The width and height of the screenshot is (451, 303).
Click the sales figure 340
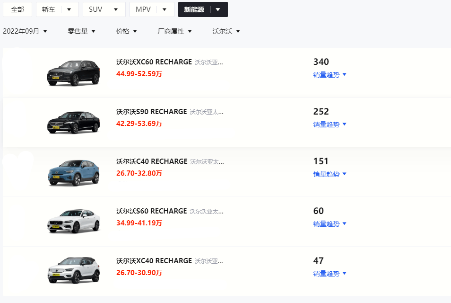point(321,62)
